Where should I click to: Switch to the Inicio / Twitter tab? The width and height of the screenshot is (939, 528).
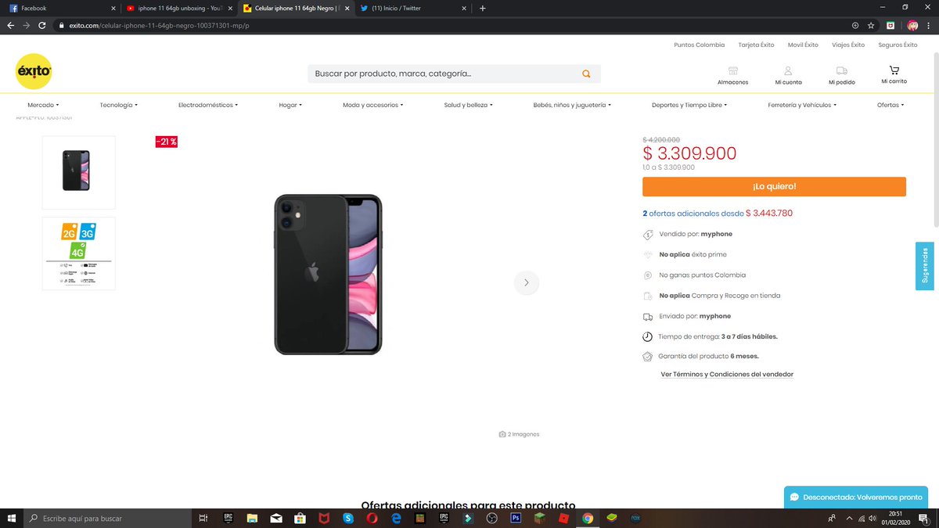click(x=413, y=8)
